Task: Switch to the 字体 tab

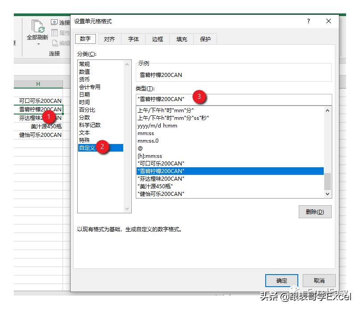Action: point(134,39)
